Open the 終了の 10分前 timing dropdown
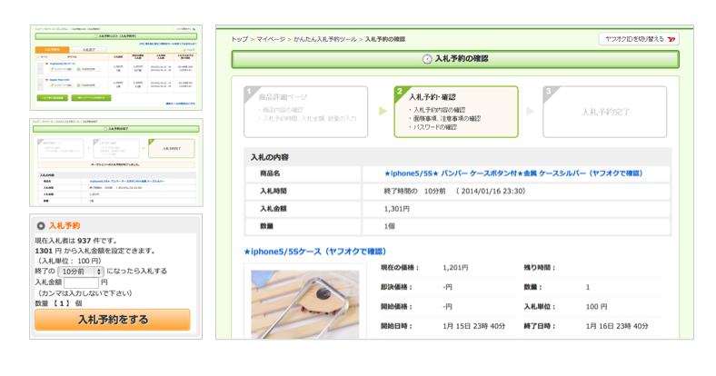This screenshot has height=376, width=716. (81, 272)
